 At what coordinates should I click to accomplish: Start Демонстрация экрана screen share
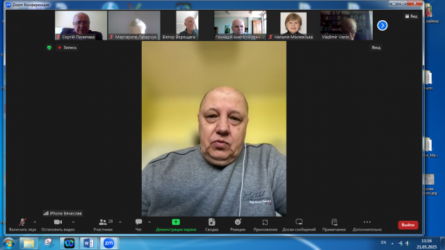(176, 225)
